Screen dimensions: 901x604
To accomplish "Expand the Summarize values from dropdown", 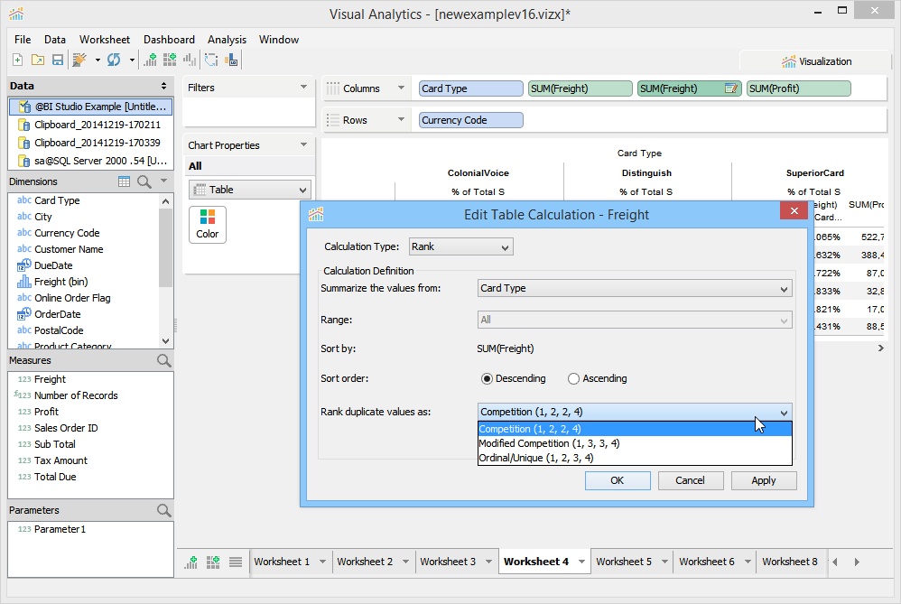I will point(634,289).
